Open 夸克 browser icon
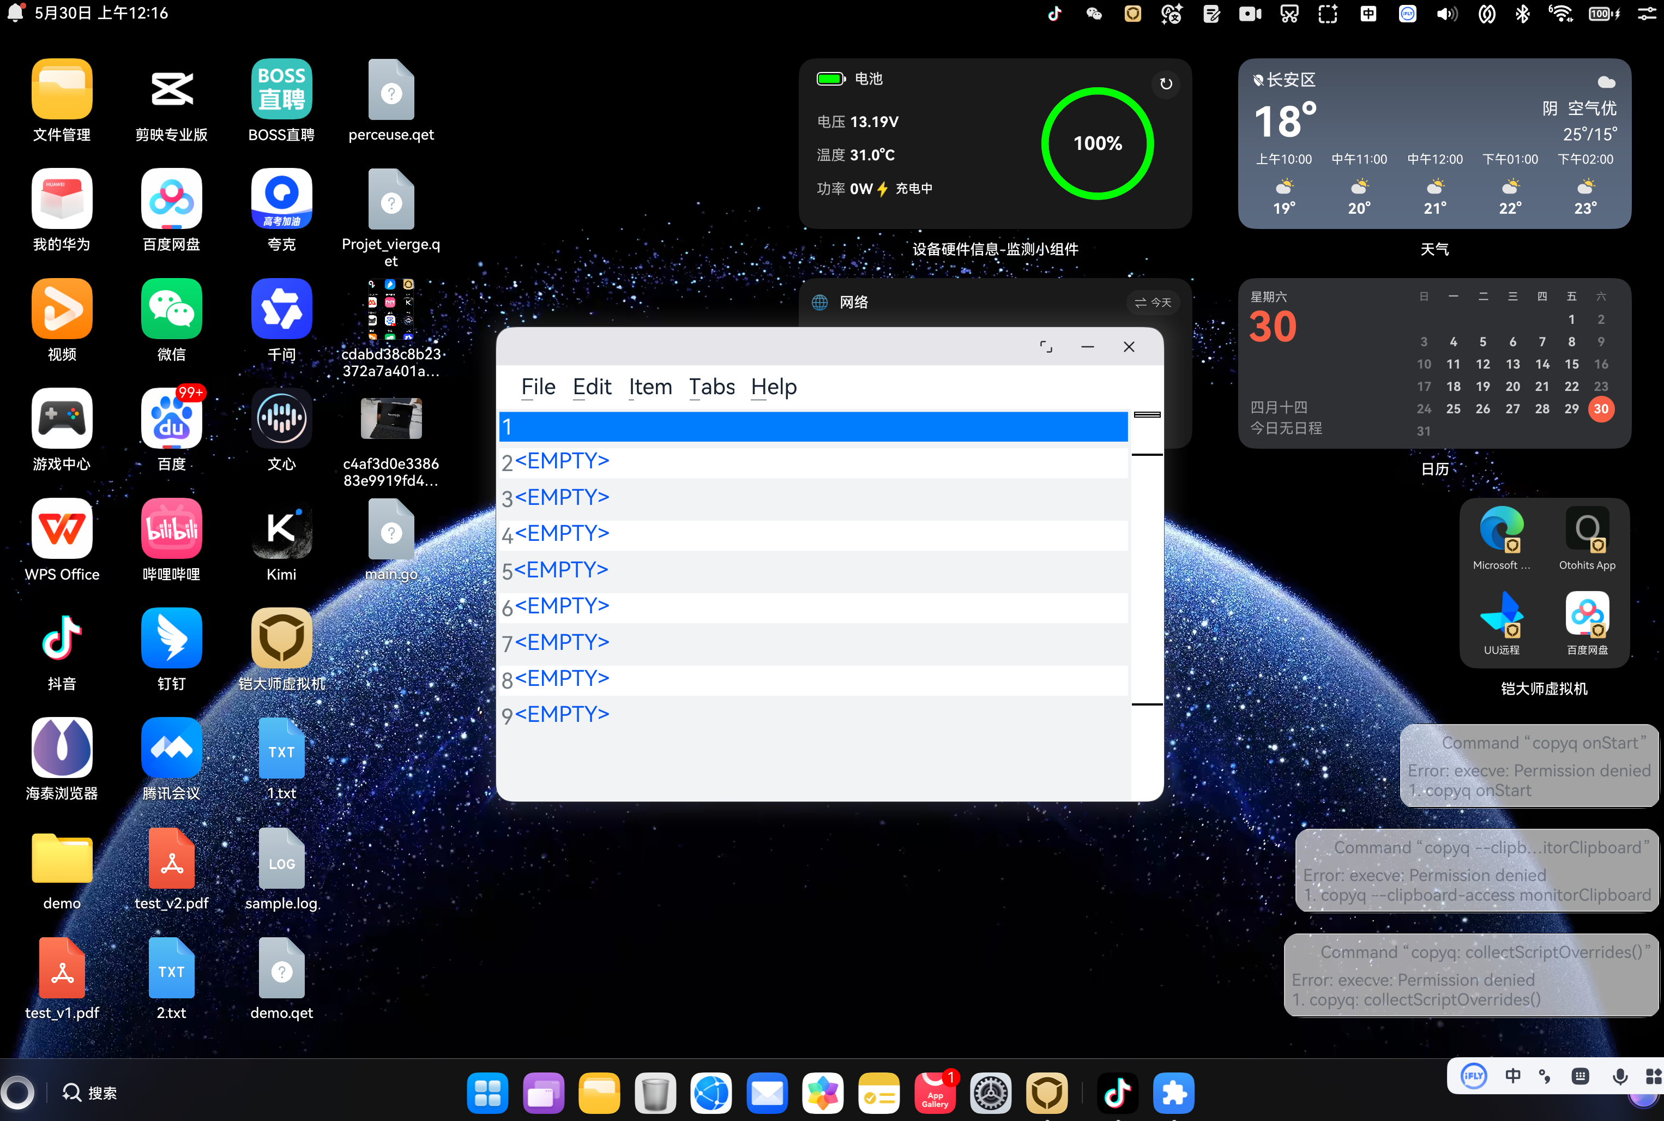This screenshot has width=1664, height=1121. pyautogui.click(x=282, y=200)
